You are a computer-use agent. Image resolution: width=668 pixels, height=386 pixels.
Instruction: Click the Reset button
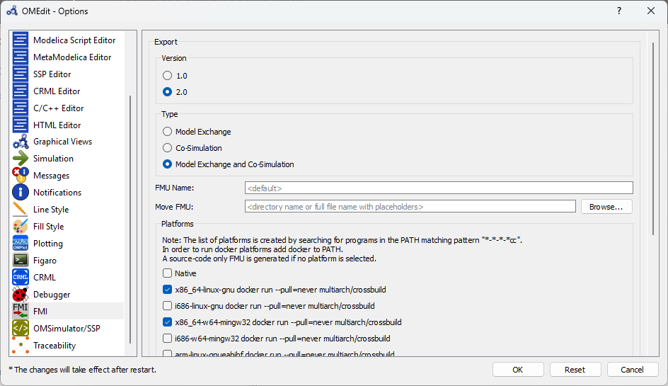pos(575,370)
